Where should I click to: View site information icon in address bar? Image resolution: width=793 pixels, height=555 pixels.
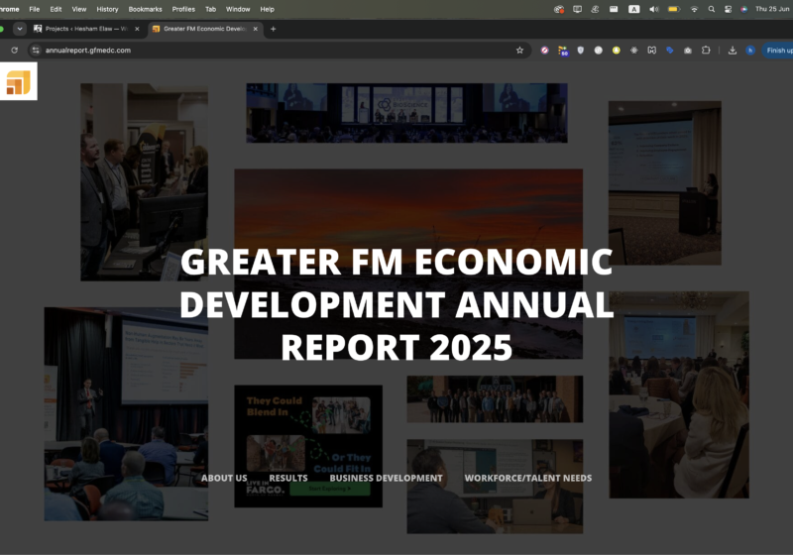click(36, 50)
